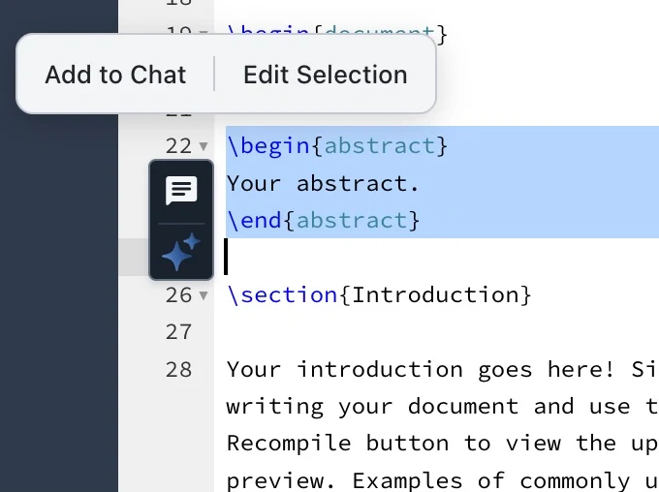Click line number 26 in the gutter
Viewport: 659px width, 492px height.
pyautogui.click(x=178, y=295)
